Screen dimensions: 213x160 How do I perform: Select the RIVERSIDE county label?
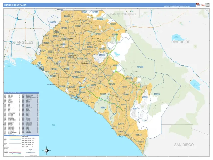click(x=181, y=42)
